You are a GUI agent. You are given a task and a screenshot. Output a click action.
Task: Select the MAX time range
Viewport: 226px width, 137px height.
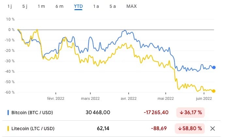point(131,6)
